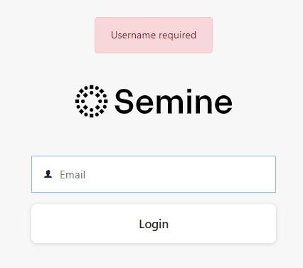The width and height of the screenshot is (303, 268).
Task: Submit the form via the Login button
Action: 154,223
